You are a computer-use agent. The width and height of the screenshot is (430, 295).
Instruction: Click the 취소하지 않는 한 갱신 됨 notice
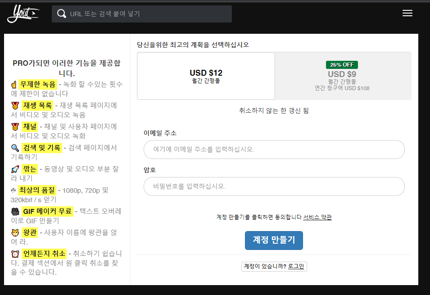(x=274, y=111)
